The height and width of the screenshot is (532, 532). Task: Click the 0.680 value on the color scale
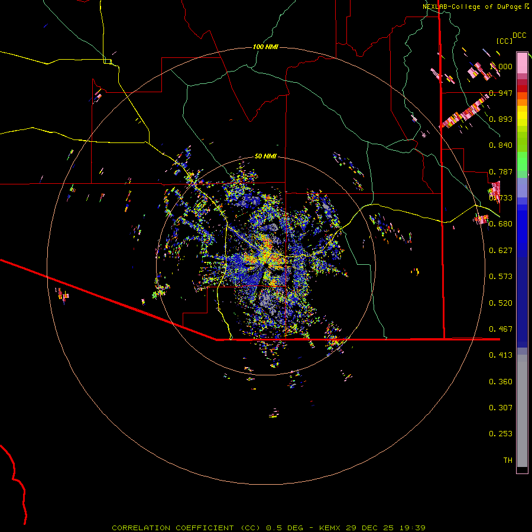coord(501,224)
